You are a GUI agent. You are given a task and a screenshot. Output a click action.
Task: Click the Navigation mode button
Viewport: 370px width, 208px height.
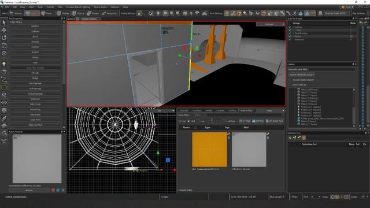(x=109, y=13)
